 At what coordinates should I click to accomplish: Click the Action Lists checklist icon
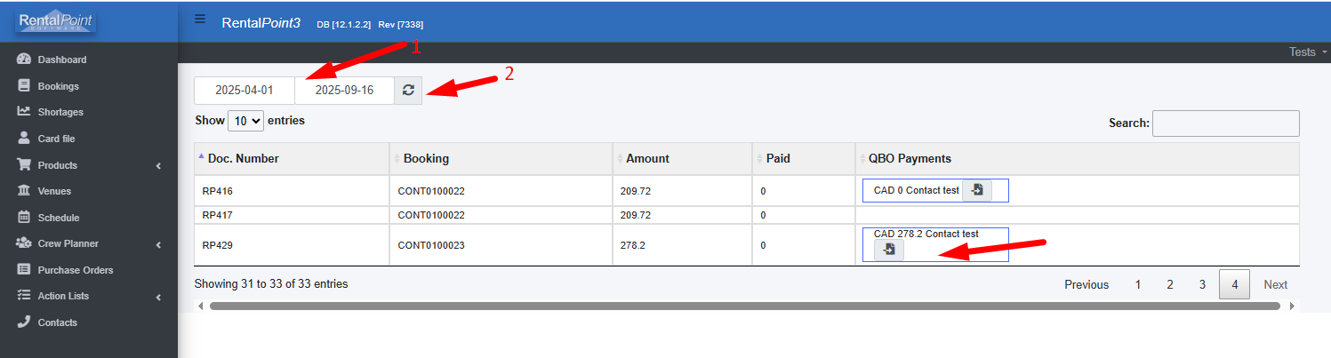[24, 296]
